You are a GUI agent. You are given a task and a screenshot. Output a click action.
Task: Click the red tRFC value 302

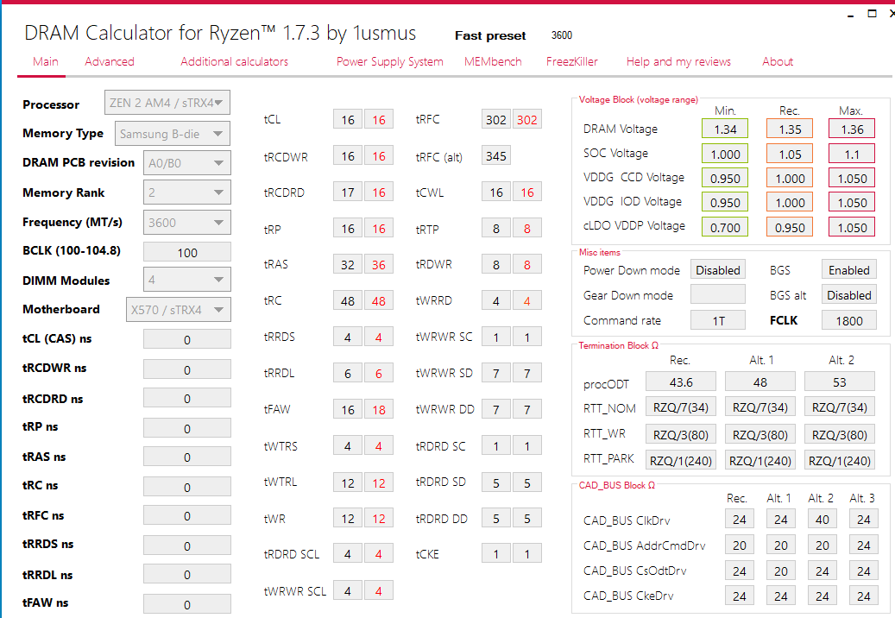click(526, 119)
